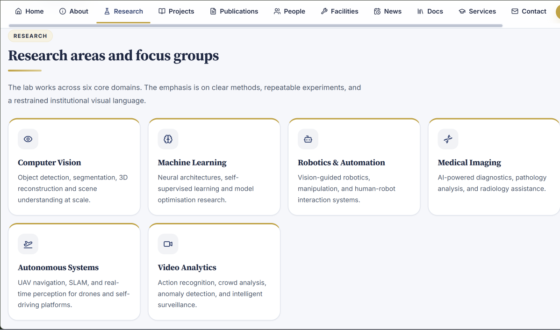Screen dimensions: 560x330
Task: Open the People nav label
Action: tap(294, 11)
